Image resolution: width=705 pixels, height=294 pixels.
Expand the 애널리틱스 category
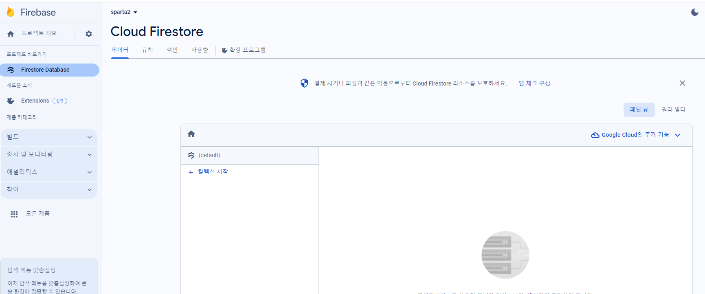pos(49,172)
